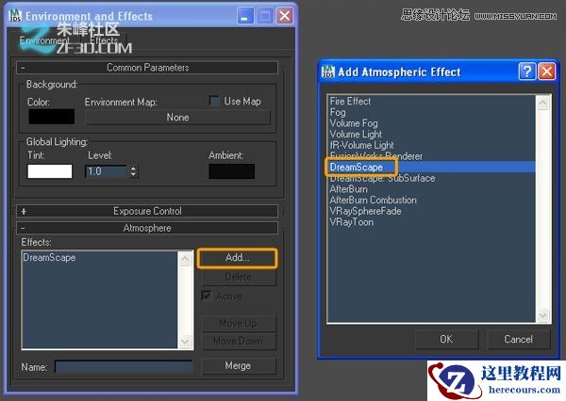Image resolution: width=566 pixels, height=401 pixels.
Task: Click the Level spinner arrows
Action: pyautogui.click(x=134, y=171)
